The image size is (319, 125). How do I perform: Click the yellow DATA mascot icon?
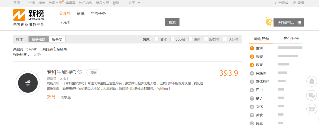coord(269,22)
